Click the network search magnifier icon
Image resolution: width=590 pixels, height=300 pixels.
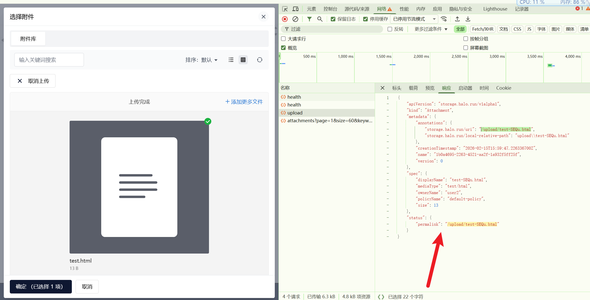click(x=320, y=19)
